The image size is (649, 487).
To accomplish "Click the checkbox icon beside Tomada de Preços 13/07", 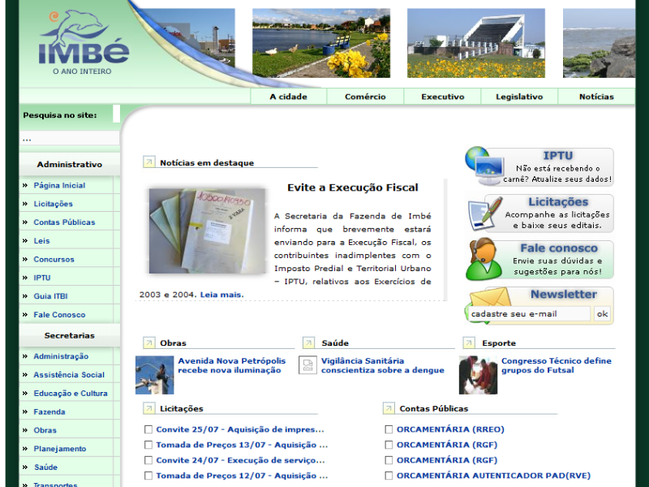I will [148, 445].
